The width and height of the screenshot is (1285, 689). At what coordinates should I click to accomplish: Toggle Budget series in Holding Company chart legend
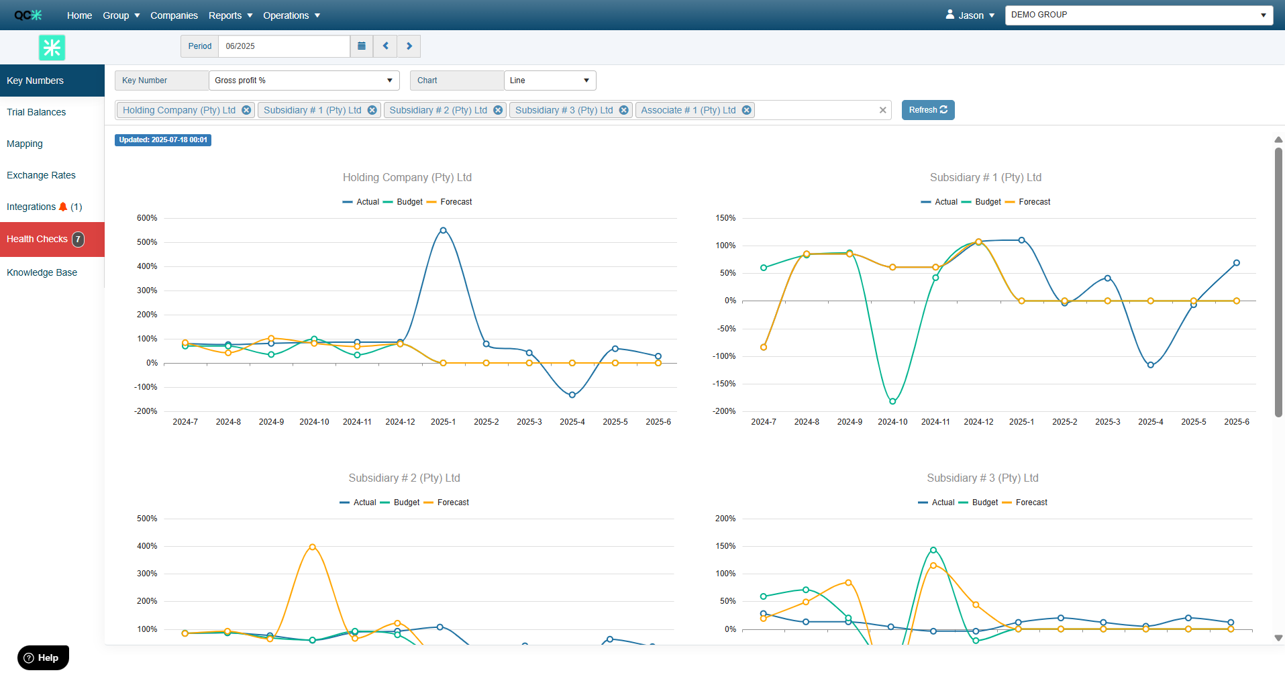pyautogui.click(x=403, y=202)
